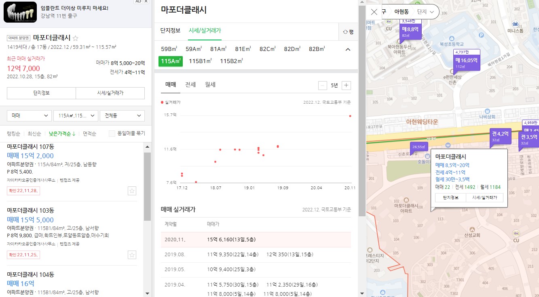
Task: Click the 26.55㎡ map marker
Action: (419, 148)
